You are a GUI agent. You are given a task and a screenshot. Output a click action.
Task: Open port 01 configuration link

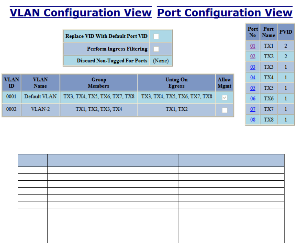tap(253, 46)
